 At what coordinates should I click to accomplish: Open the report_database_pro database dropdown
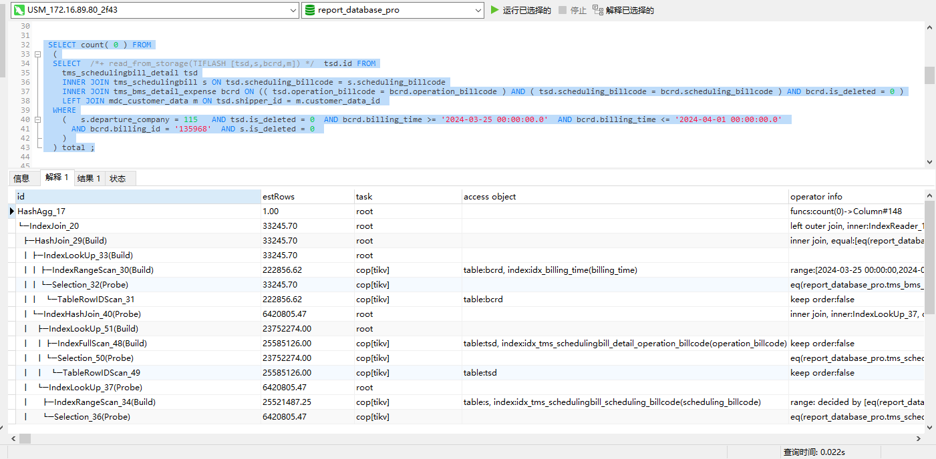tap(478, 10)
